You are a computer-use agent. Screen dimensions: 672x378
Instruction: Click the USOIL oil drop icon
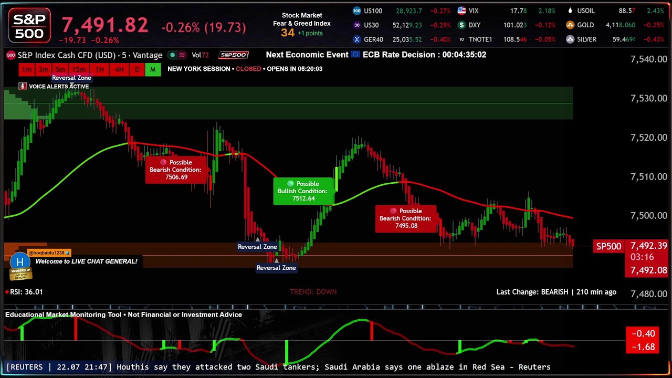[570, 10]
